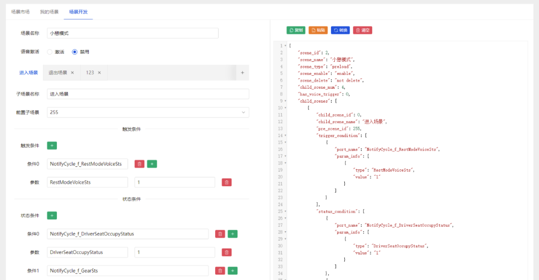Click the 场景名称 input field
The width and height of the screenshot is (539, 280).
pos(133,33)
